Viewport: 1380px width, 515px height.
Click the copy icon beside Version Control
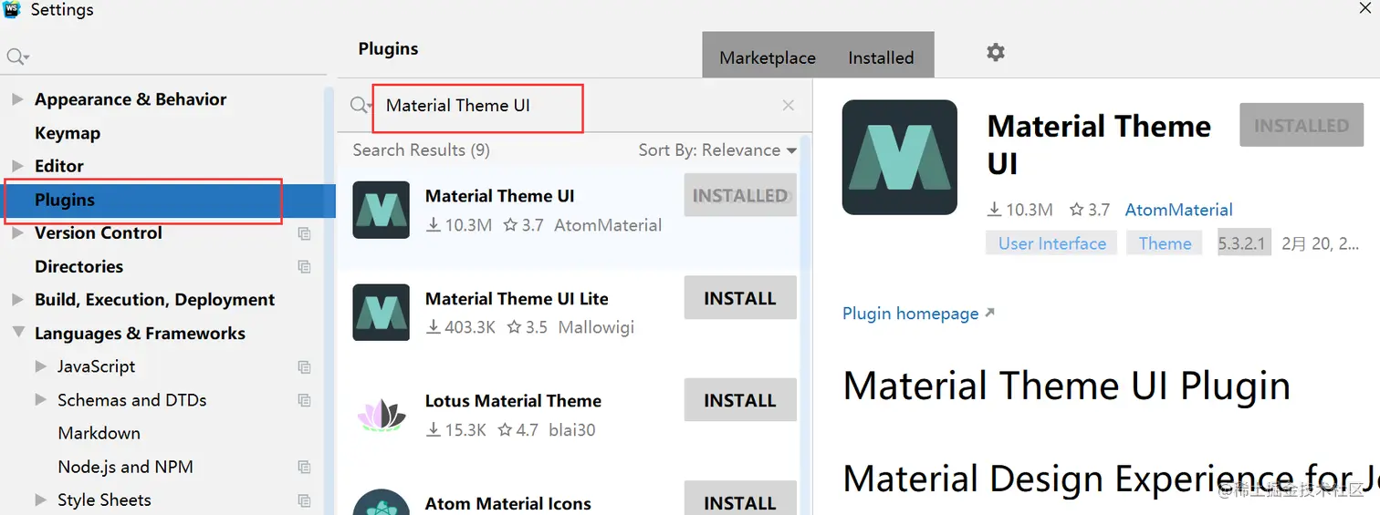[x=304, y=233]
